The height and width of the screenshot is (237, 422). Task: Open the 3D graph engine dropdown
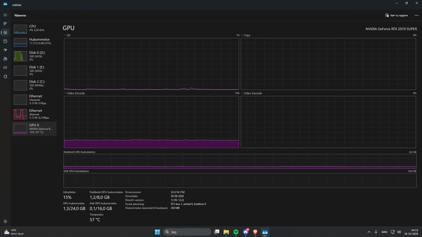(67, 35)
